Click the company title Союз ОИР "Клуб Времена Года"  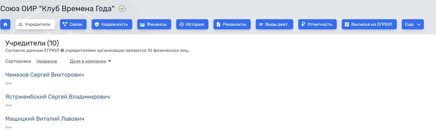[57, 9]
